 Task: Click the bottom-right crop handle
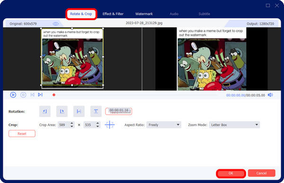[x=103, y=85]
